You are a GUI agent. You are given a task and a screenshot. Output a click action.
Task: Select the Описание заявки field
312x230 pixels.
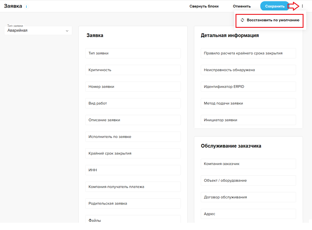tap(133, 120)
